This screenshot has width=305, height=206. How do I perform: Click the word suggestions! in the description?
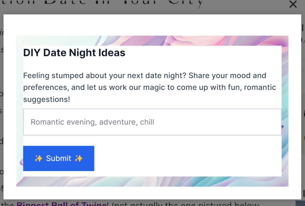(46, 99)
